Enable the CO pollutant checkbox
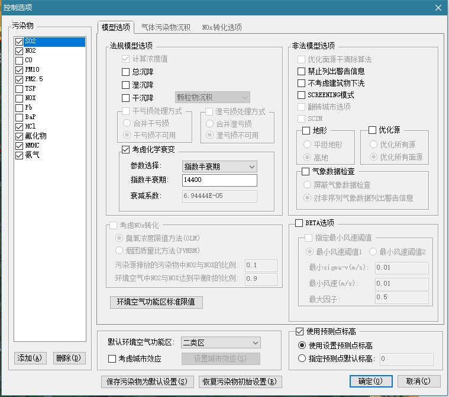 [x=20, y=60]
